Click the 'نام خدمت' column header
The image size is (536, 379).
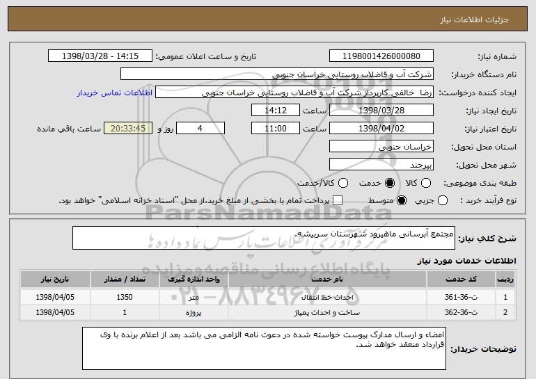pos(327,280)
